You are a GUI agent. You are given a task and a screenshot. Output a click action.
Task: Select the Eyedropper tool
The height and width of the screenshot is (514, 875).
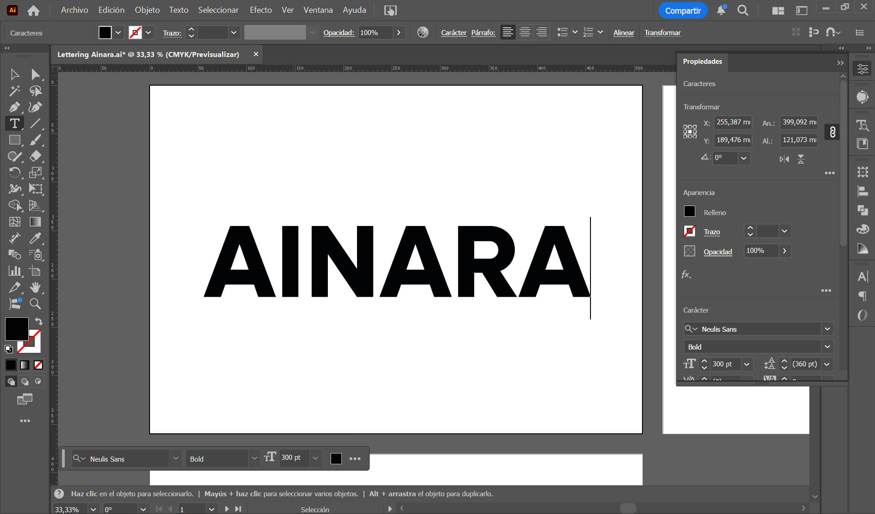tap(35, 238)
